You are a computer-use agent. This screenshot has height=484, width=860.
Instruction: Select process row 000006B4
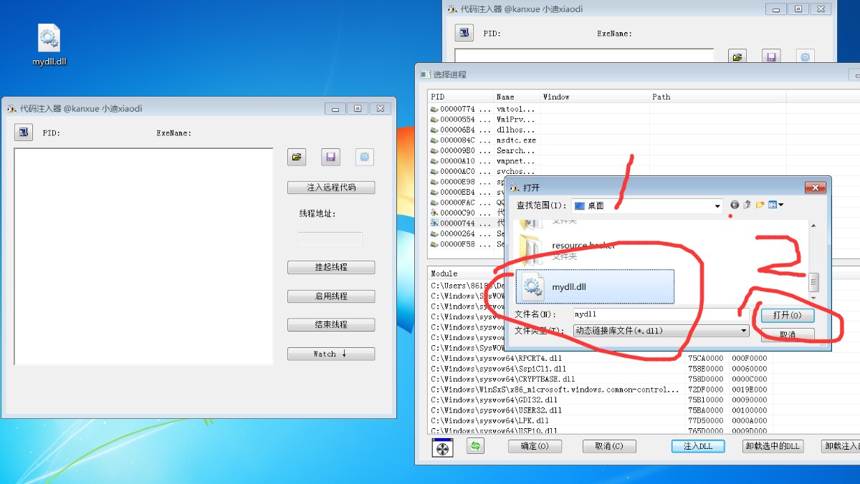coord(482,130)
